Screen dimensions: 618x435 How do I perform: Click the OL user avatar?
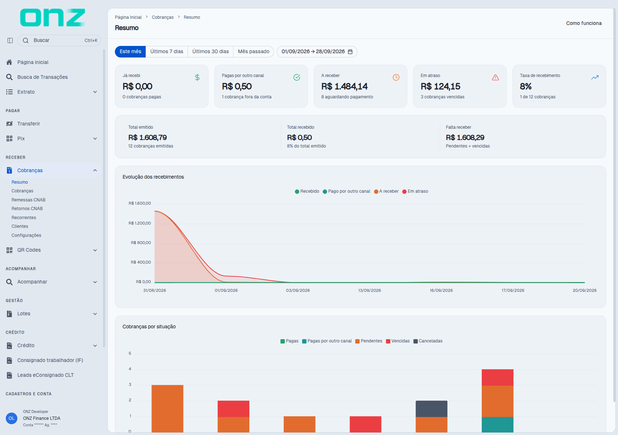[12, 418]
